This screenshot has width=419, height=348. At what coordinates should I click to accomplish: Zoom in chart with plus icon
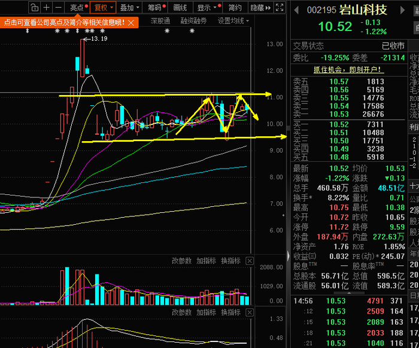[47, 7]
